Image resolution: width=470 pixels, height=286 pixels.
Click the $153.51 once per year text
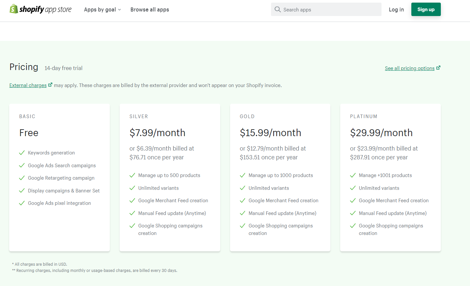(269, 157)
